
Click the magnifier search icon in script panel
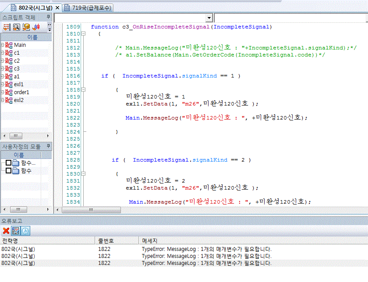coord(16,27)
